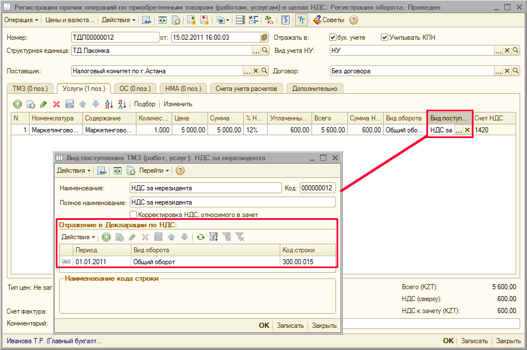This screenshot has height=350, width=527.
Task: Click the Наименование input field in dialog
Action: pos(205,188)
